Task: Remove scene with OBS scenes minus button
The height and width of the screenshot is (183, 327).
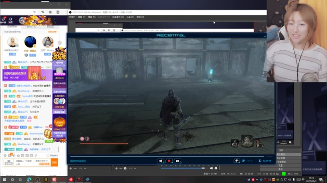Action: point(75,168)
